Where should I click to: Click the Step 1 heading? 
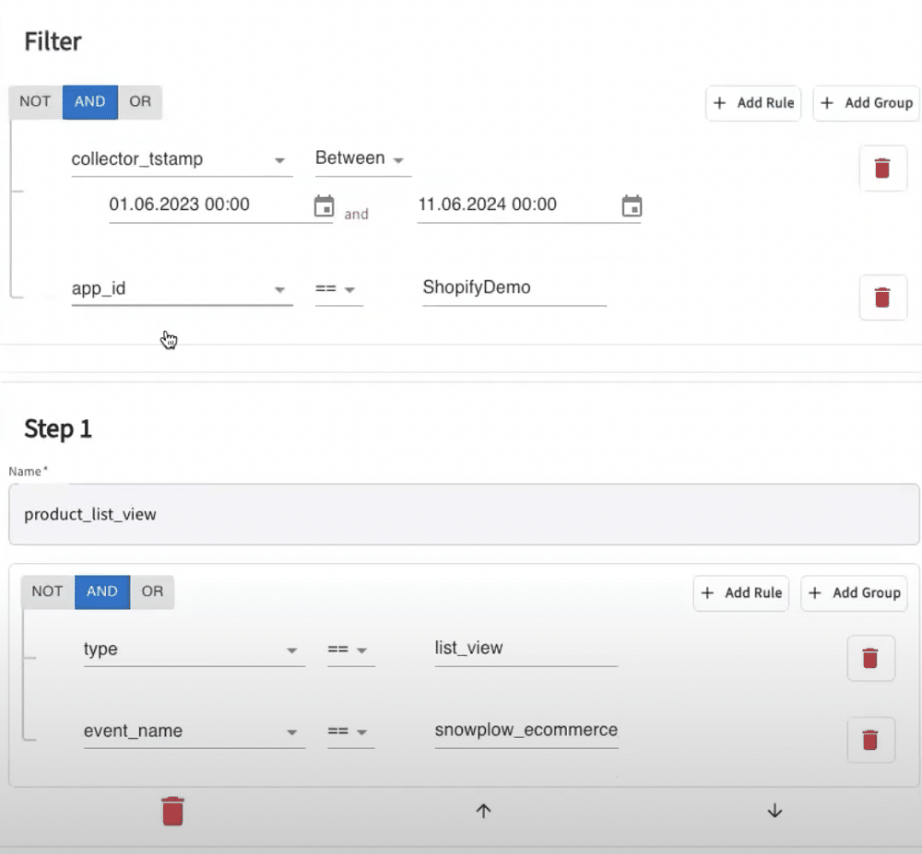click(57, 428)
